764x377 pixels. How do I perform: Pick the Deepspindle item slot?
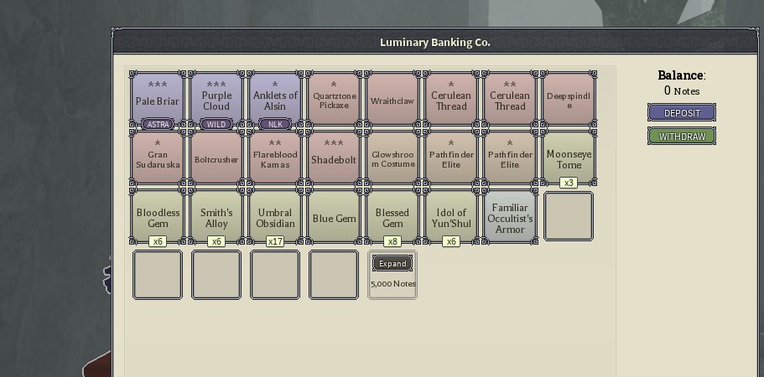pyautogui.click(x=569, y=100)
